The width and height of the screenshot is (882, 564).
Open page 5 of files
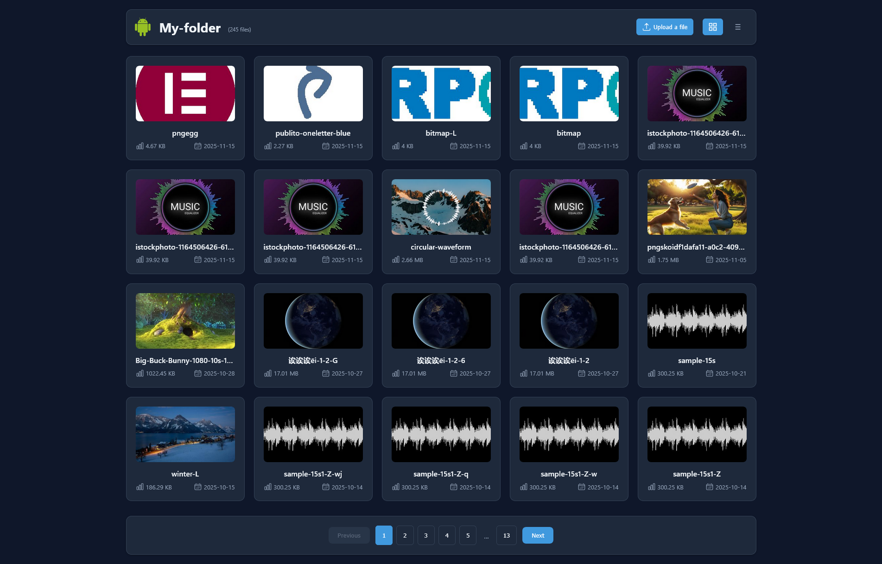[x=468, y=536]
